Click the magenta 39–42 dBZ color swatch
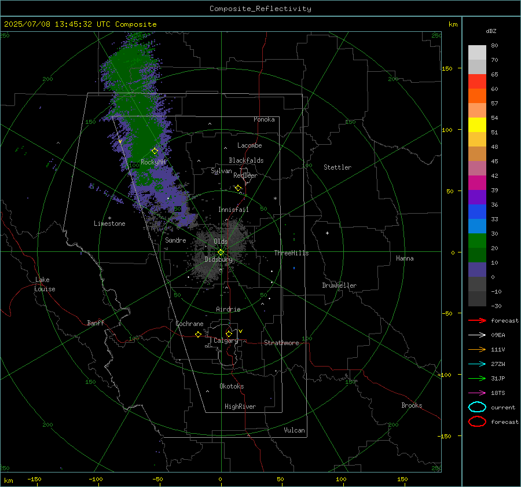The width and height of the screenshot is (521, 487). 477,182
